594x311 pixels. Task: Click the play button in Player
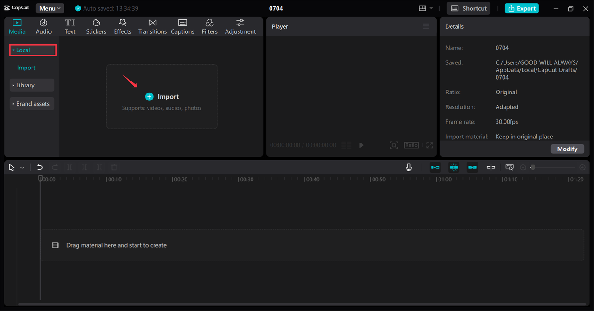pyautogui.click(x=361, y=145)
